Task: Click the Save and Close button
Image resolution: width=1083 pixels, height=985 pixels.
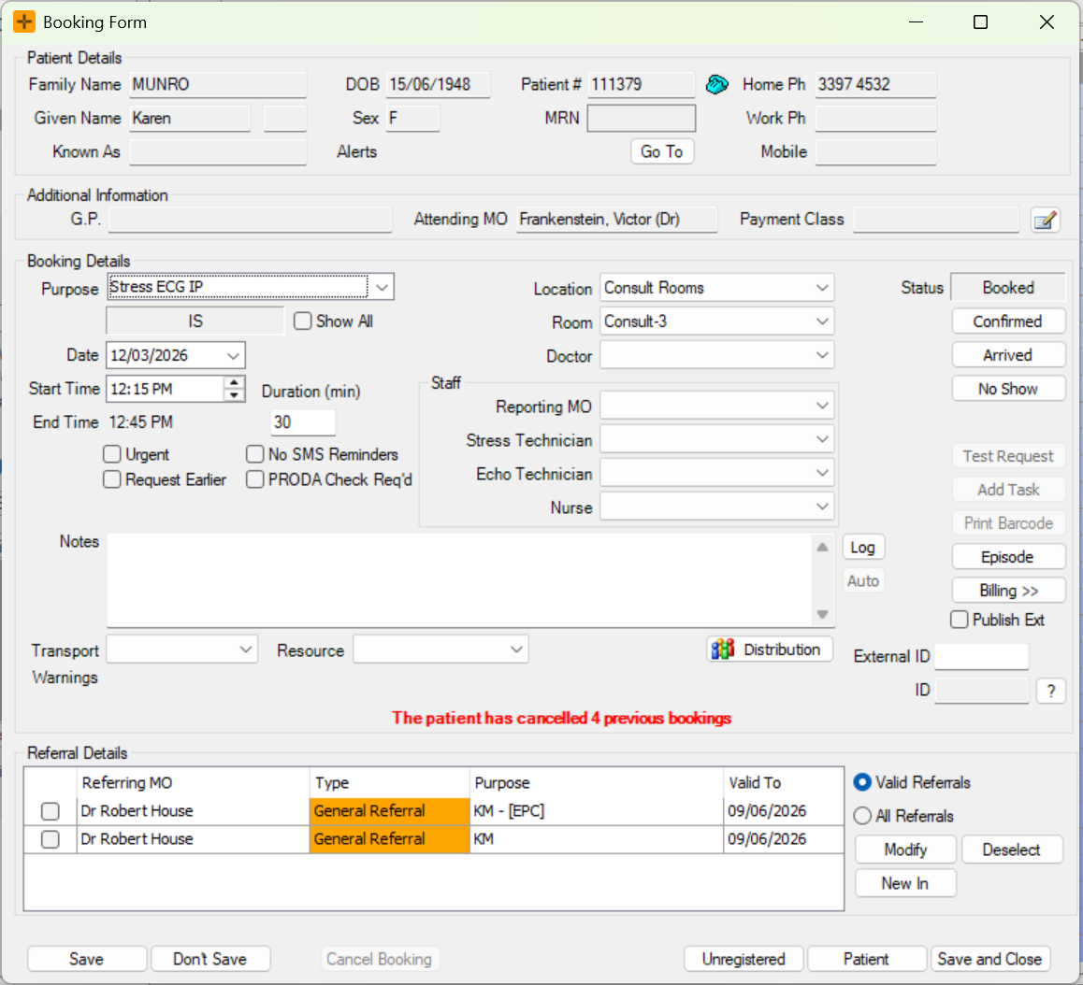Action: click(x=989, y=959)
